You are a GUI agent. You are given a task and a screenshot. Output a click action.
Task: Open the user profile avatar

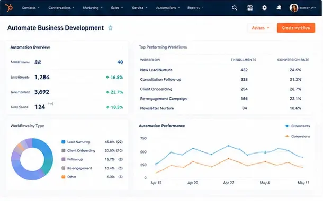pyautogui.click(x=293, y=8)
